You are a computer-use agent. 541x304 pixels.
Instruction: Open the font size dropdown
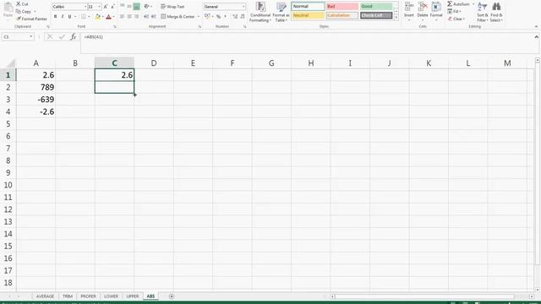(x=100, y=7)
